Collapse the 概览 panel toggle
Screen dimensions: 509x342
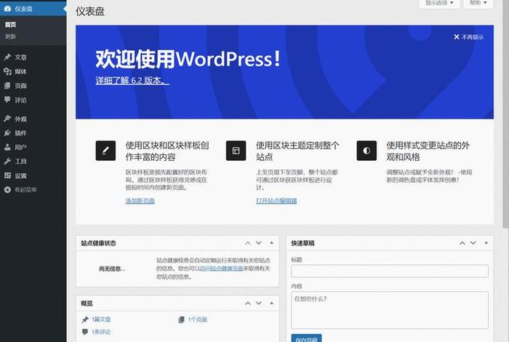coord(272,303)
